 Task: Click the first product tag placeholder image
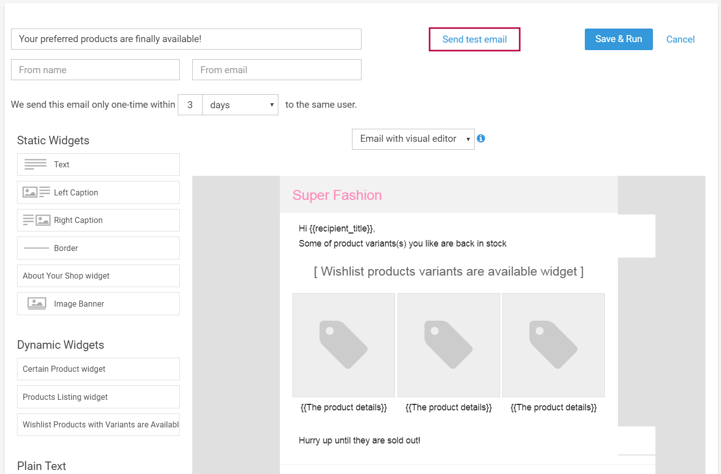[x=343, y=345]
